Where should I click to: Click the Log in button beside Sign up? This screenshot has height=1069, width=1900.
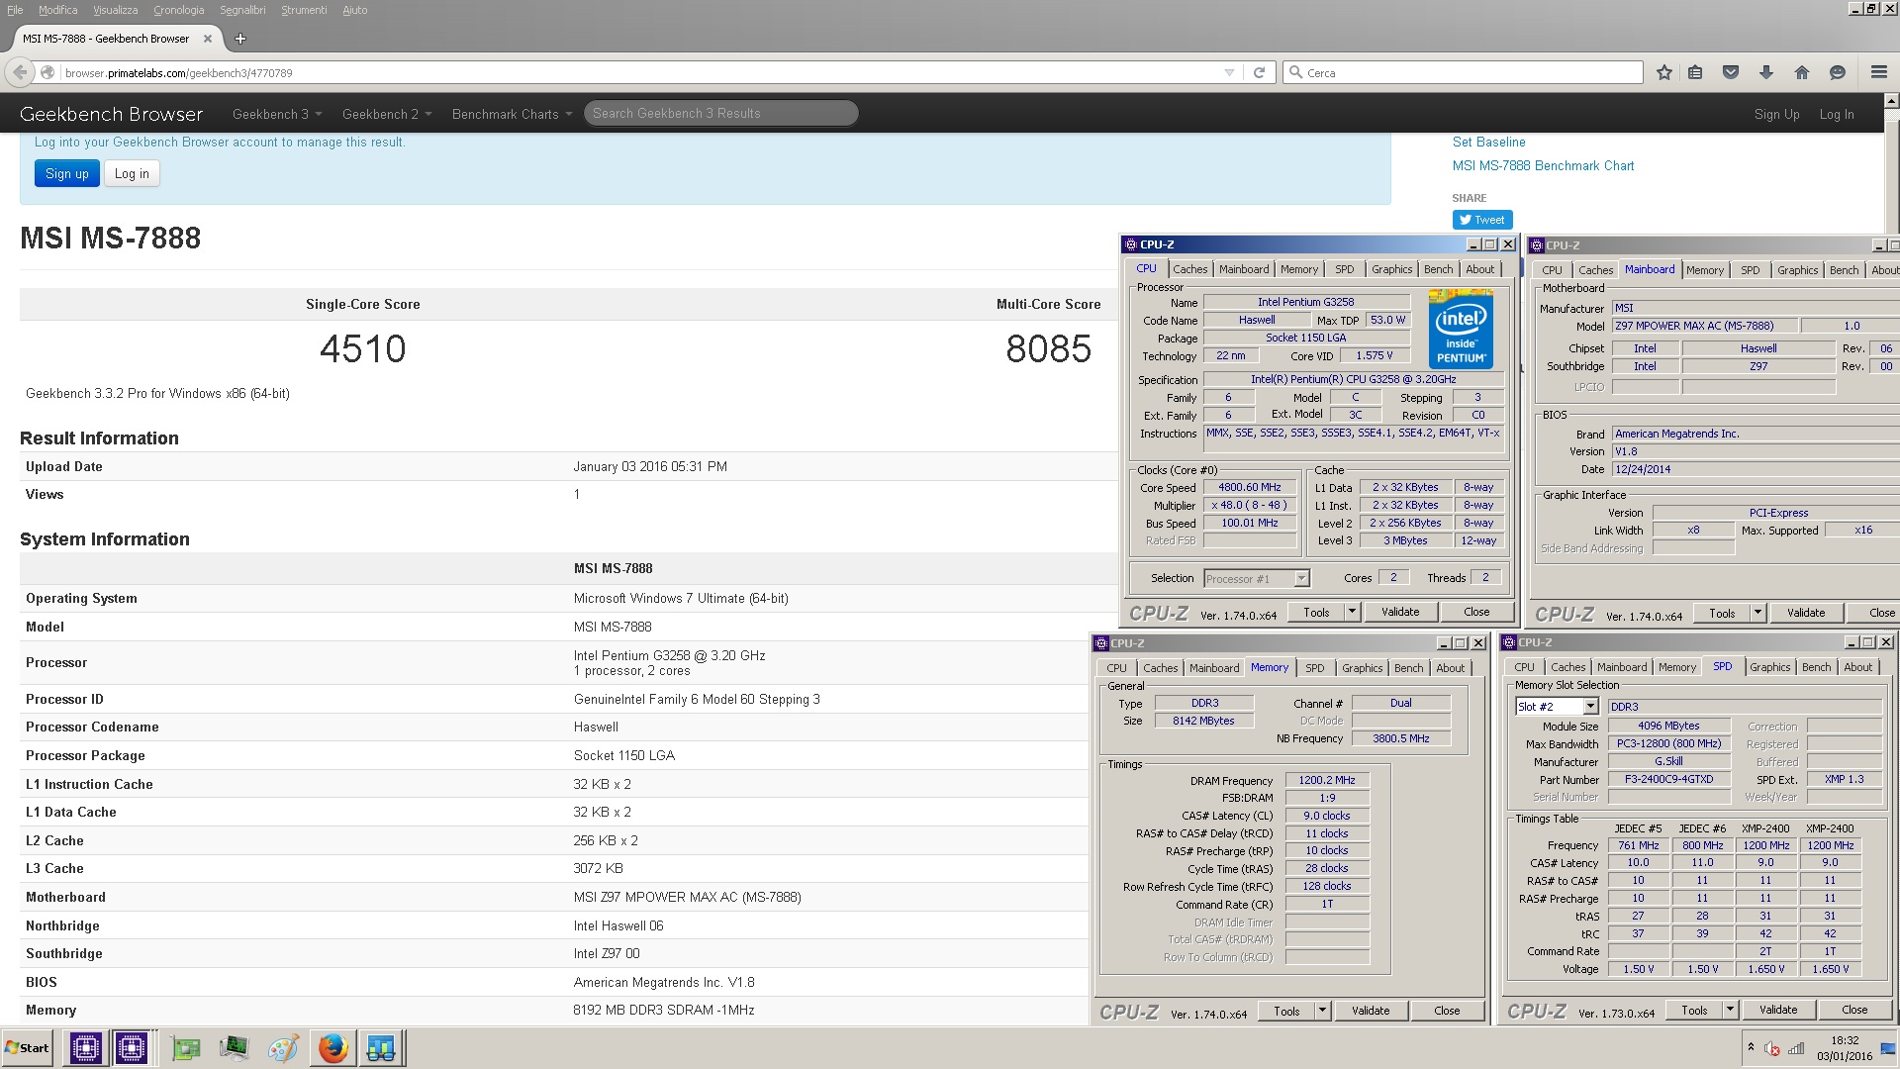[x=132, y=173]
